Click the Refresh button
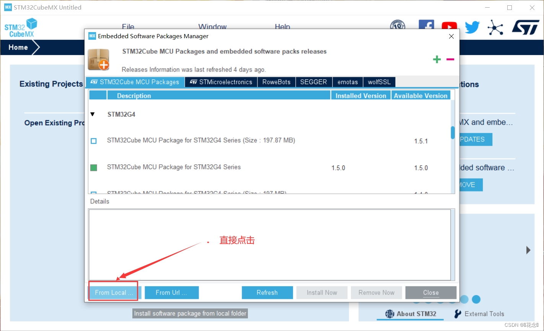The height and width of the screenshot is (331, 544). pos(267,292)
